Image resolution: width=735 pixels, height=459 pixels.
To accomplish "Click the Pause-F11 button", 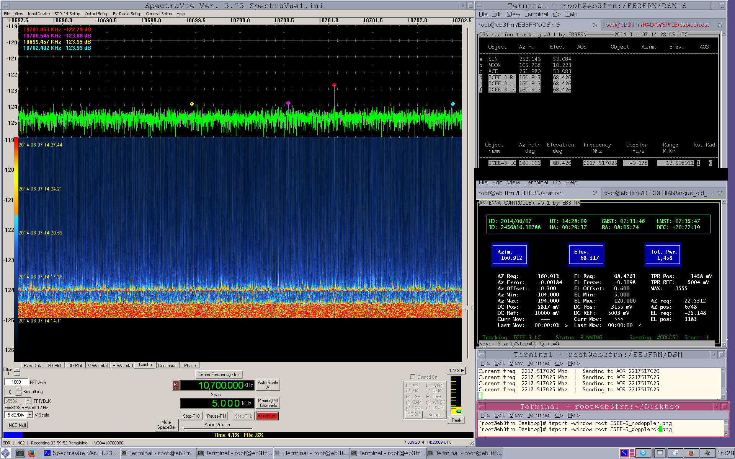I will tap(217, 416).
